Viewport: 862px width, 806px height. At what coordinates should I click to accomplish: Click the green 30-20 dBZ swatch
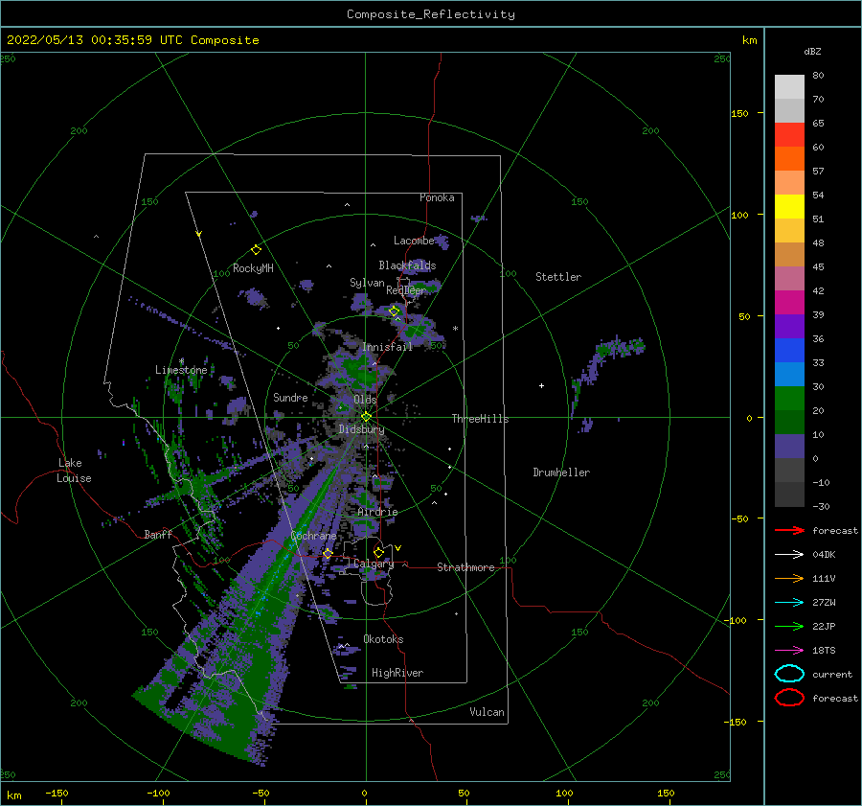coord(789,398)
